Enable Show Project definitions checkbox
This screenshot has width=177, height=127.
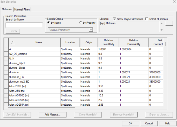(x=115, y=19)
